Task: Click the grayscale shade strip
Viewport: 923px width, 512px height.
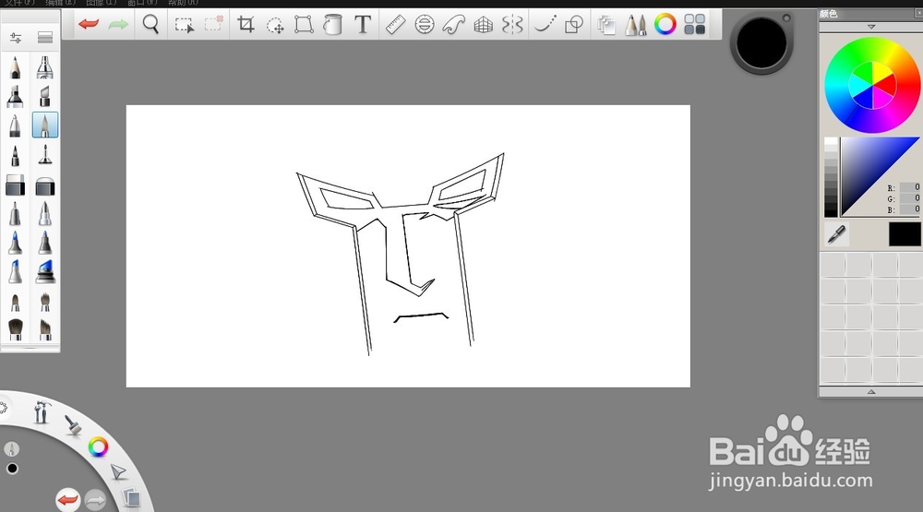Action: [831, 177]
